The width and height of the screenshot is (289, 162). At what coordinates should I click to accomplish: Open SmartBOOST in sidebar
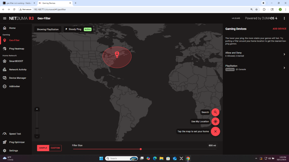coord(16,61)
